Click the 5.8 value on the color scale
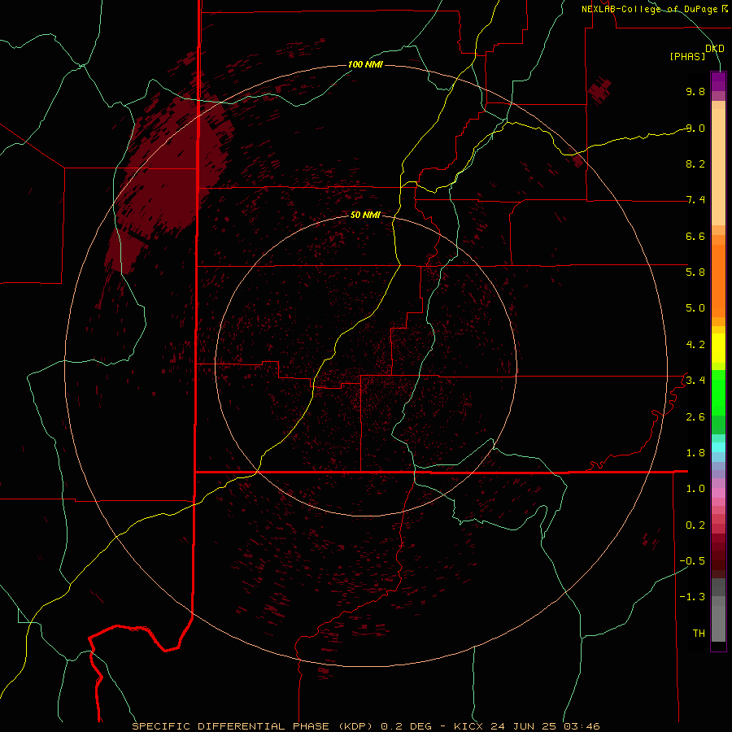 (695, 272)
